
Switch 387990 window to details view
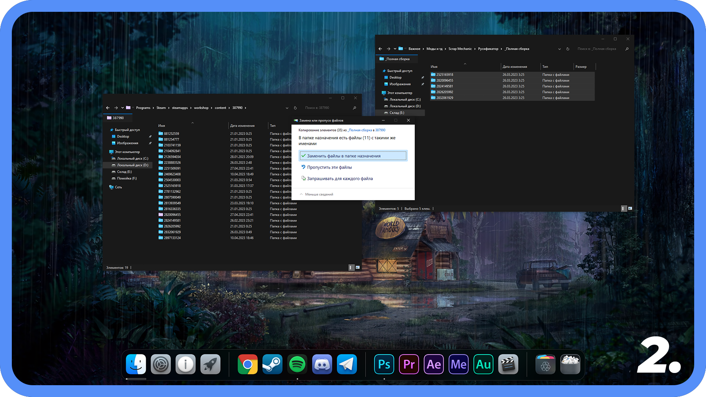[351, 267]
